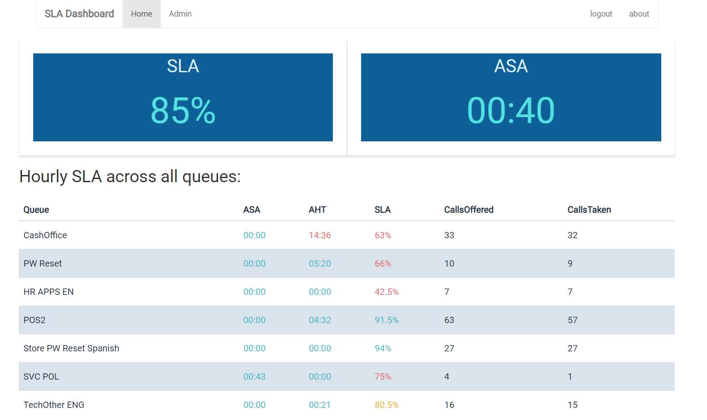
Task: Select the Store PW Reset Spanish row
Action: coord(347,348)
